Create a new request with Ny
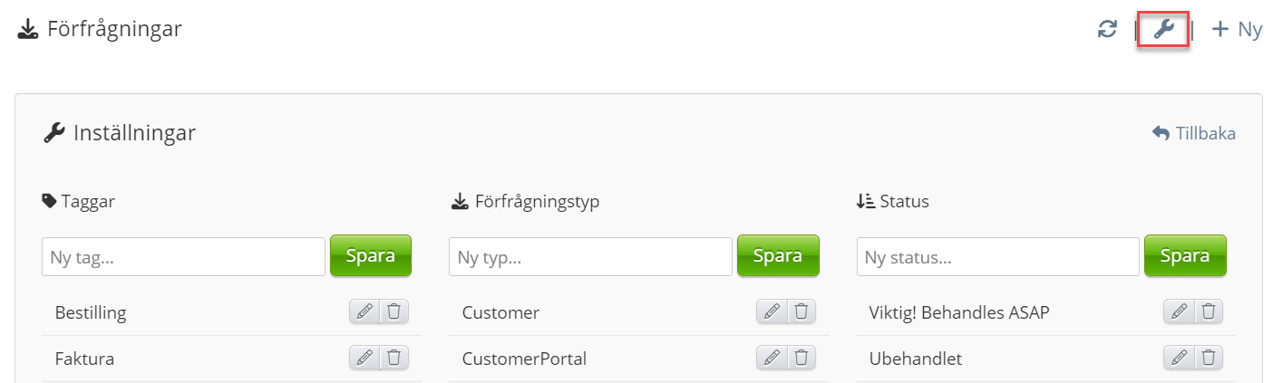This screenshot has height=383, width=1273. (x=1237, y=29)
